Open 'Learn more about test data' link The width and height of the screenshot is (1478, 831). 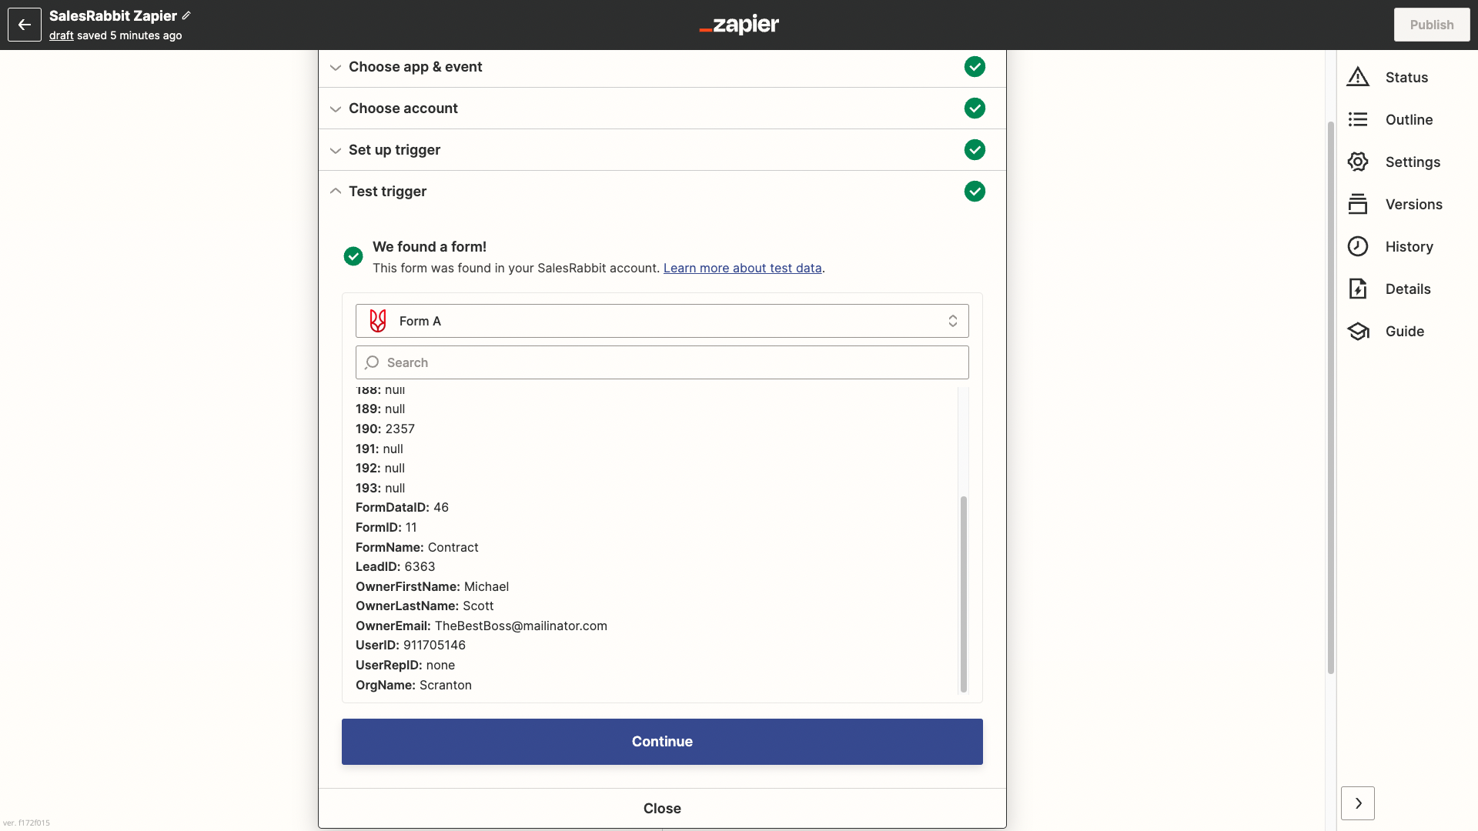point(742,268)
